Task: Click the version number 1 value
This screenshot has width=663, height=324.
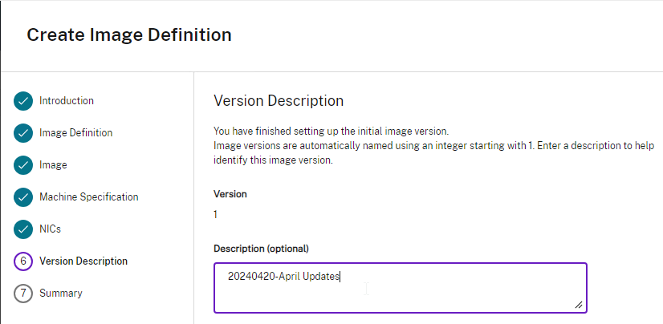Action: coord(215,215)
